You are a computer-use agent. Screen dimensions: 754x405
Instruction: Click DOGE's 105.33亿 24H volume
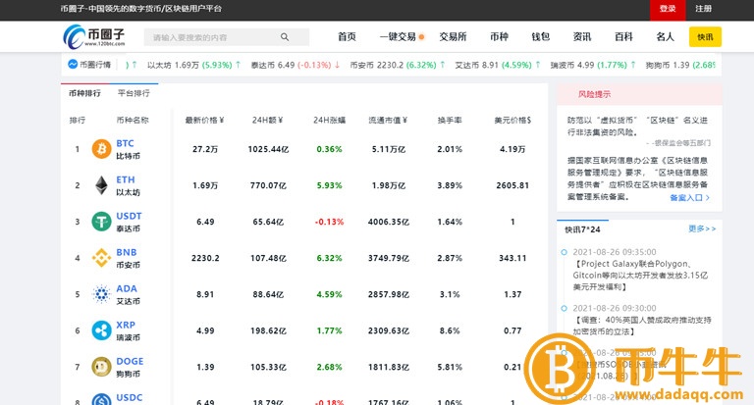coord(268,367)
